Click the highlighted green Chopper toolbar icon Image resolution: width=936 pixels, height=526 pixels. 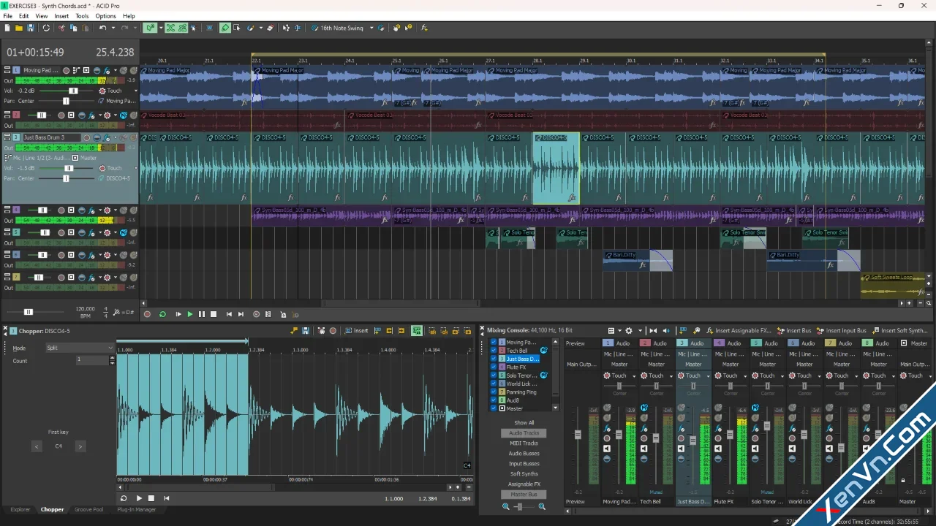tap(417, 331)
